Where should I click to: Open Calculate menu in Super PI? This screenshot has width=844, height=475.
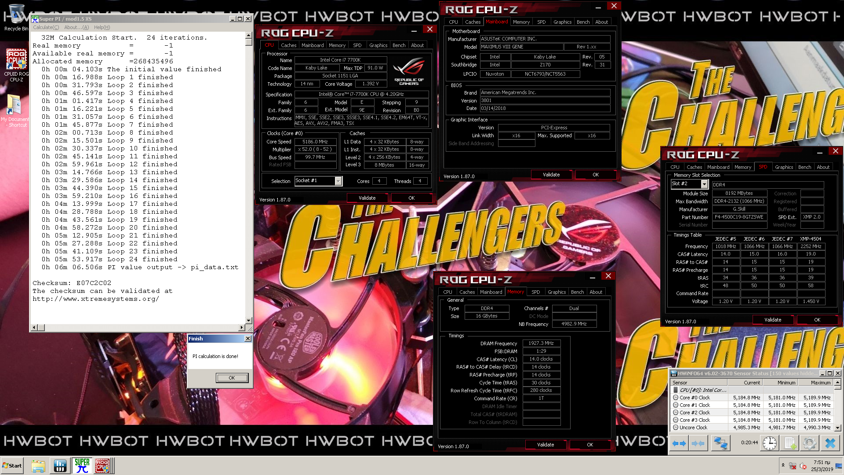point(46,27)
